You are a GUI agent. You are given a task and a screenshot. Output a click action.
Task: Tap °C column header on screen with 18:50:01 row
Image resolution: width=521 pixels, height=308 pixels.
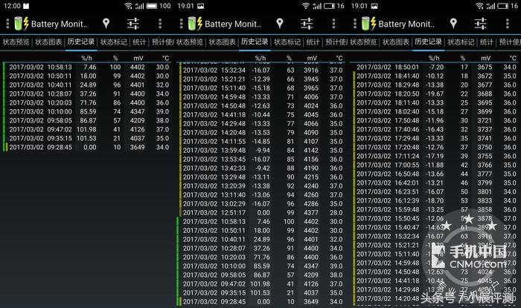[513, 59]
